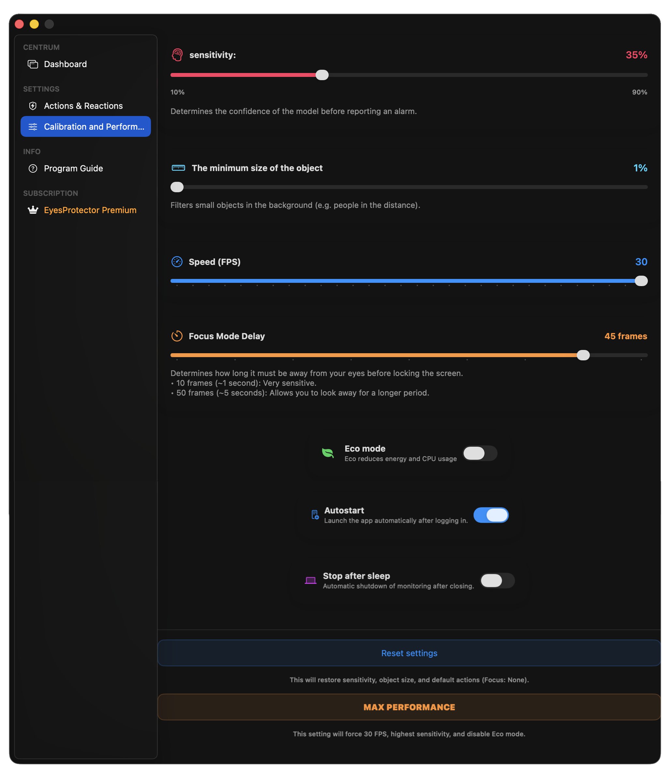Click the crown icon next to EyesProtector Premium
Screen dimensions: 670x782
[x=33, y=210]
